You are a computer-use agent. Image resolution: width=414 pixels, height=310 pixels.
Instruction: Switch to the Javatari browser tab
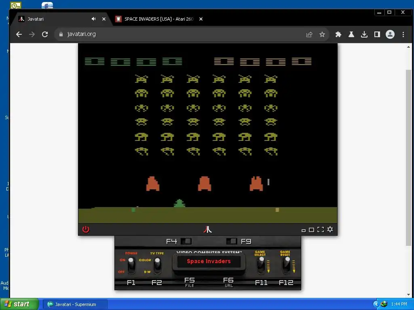62,19
